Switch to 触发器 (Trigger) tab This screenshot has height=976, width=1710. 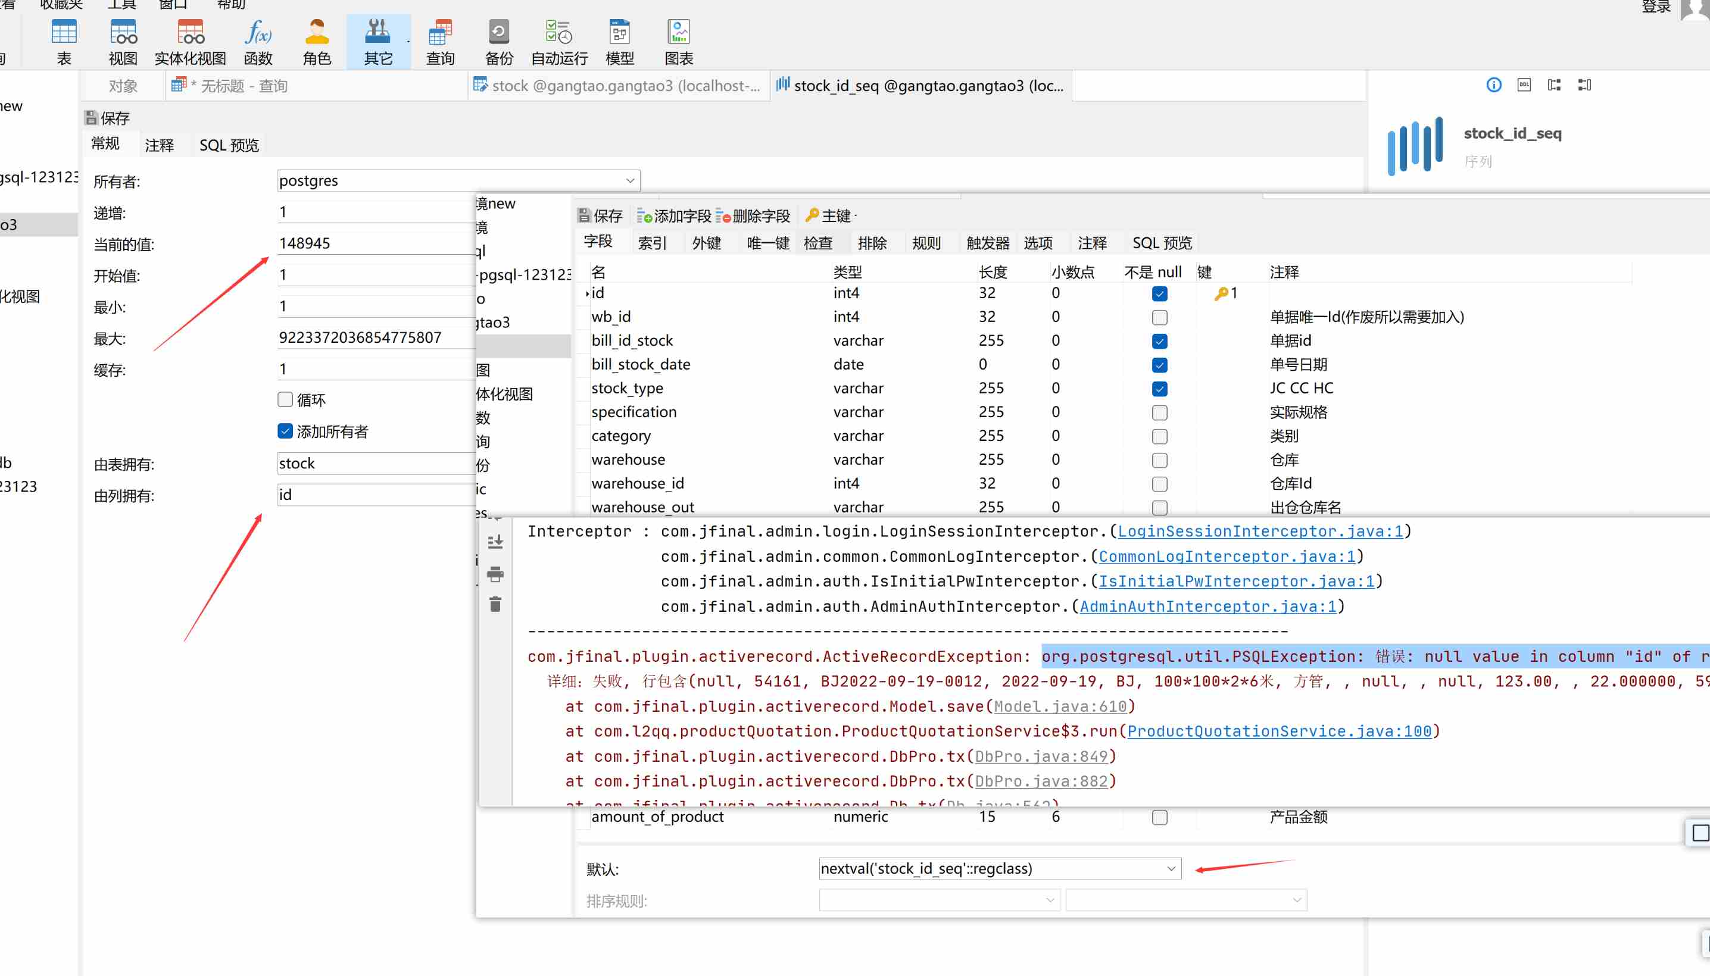pyautogui.click(x=988, y=243)
